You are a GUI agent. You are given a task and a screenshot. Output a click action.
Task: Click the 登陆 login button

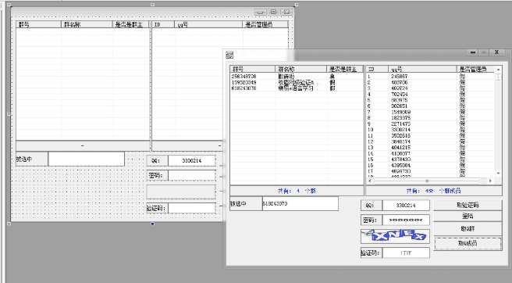point(468,216)
